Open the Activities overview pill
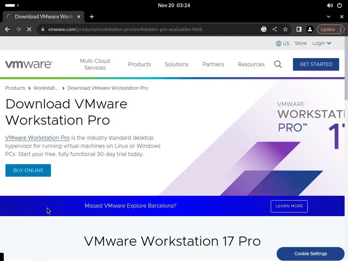The width and height of the screenshot is (348, 261). pos(12,5)
